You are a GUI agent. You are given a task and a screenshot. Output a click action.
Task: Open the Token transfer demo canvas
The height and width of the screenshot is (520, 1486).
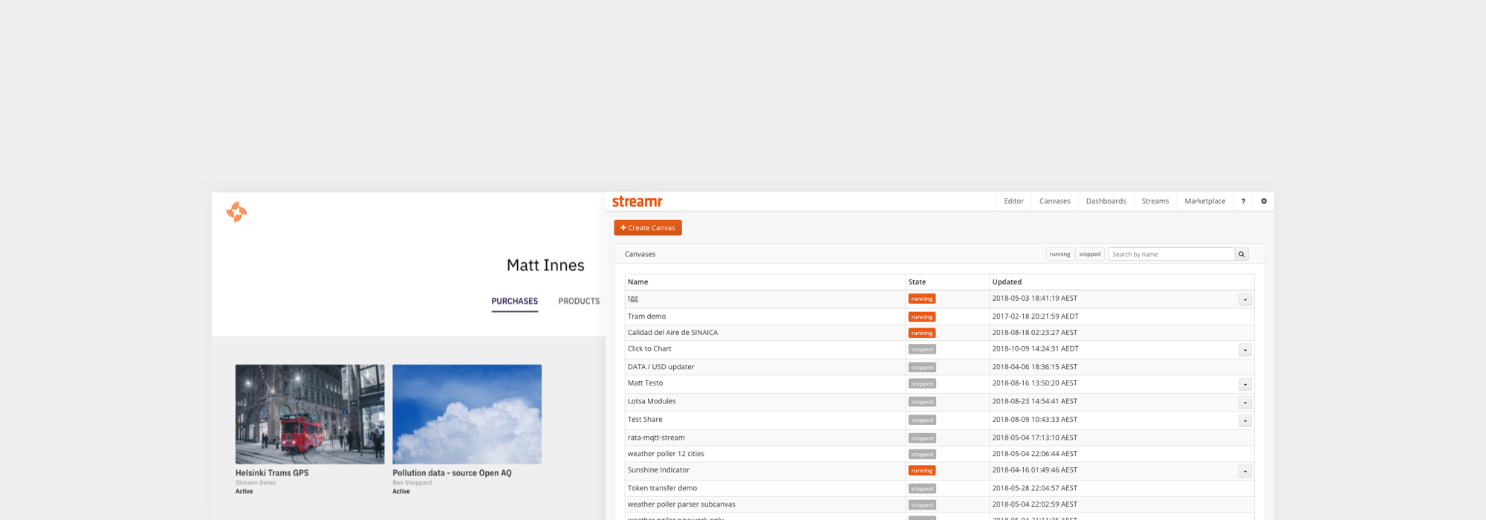point(662,488)
